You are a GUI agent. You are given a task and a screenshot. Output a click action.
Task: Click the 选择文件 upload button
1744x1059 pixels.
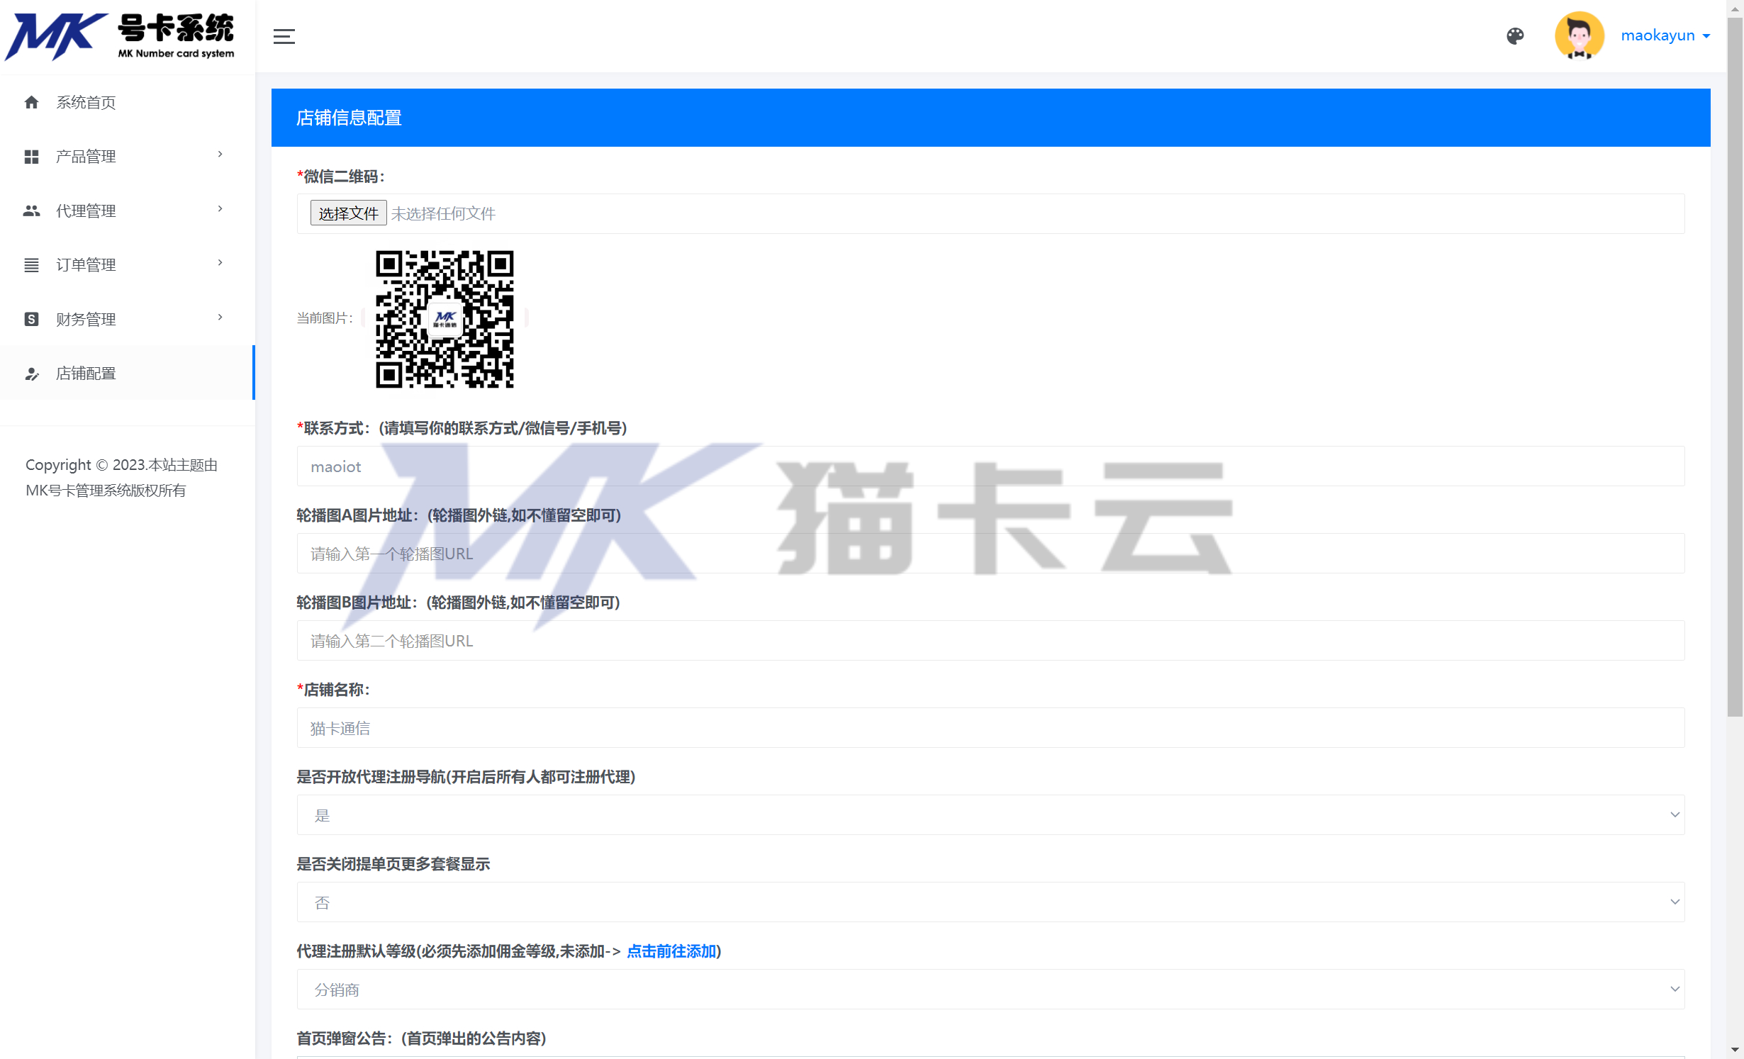coord(348,213)
